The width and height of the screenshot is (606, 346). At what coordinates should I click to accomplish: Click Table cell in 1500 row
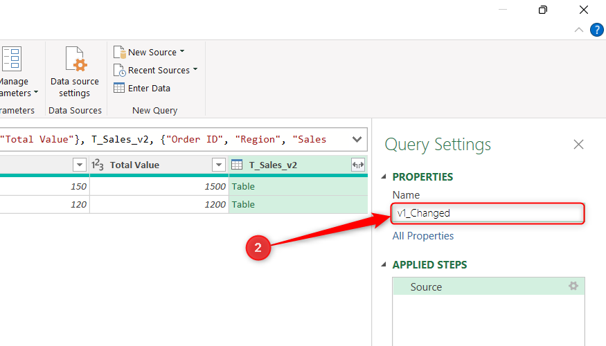[298, 187]
